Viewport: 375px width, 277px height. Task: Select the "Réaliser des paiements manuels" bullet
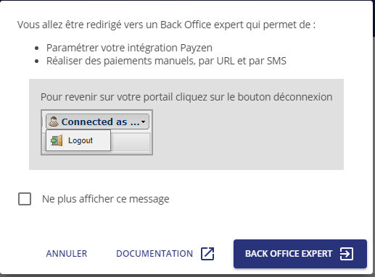point(166,61)
